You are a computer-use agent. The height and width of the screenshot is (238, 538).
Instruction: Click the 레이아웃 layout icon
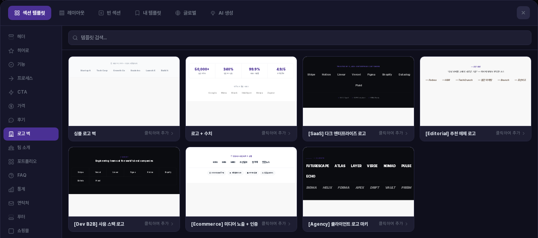pos(62,13)
